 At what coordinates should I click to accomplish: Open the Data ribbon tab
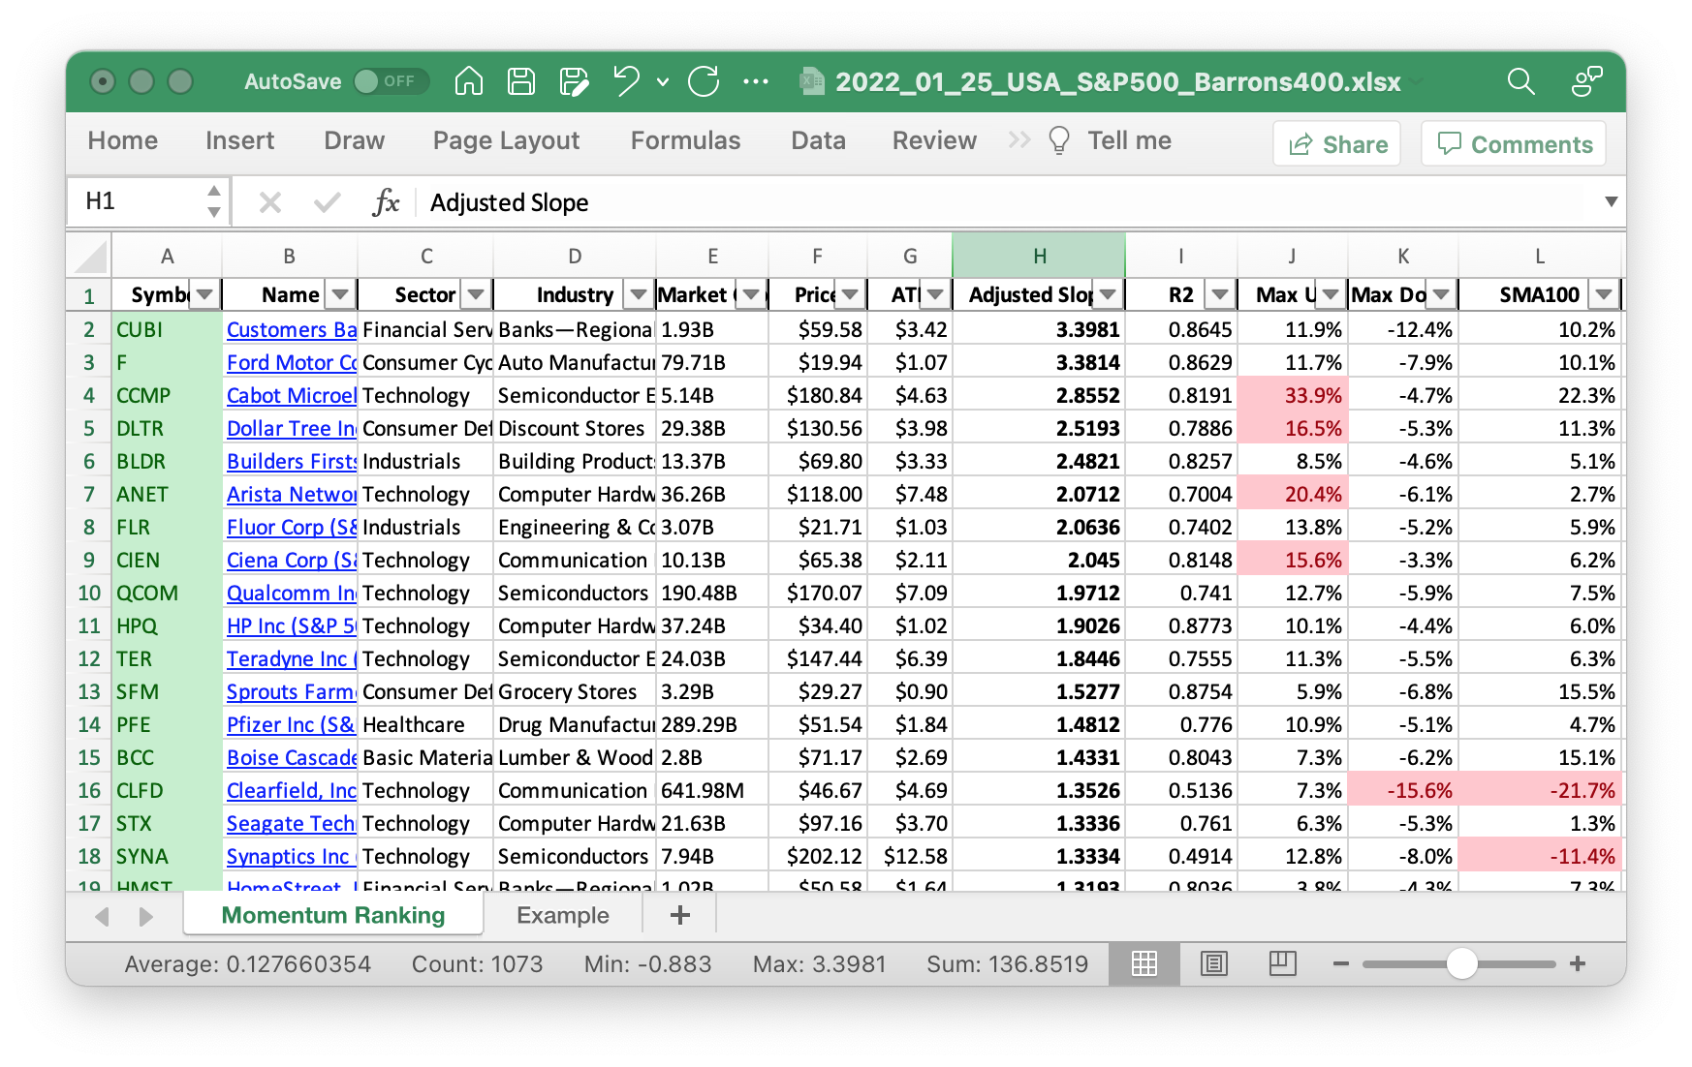[x=819, y=141]
